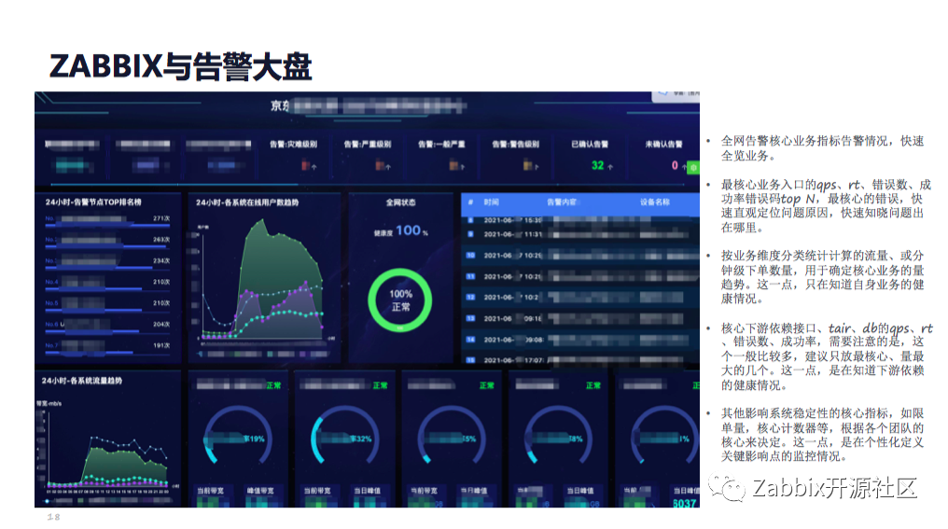
Task: Select the 263次 ranking entry
Action: pos(107,242)
